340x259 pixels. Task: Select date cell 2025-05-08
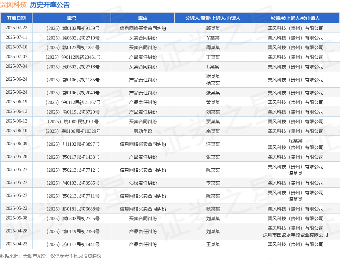pyautogui.click(x=16, y=218)
